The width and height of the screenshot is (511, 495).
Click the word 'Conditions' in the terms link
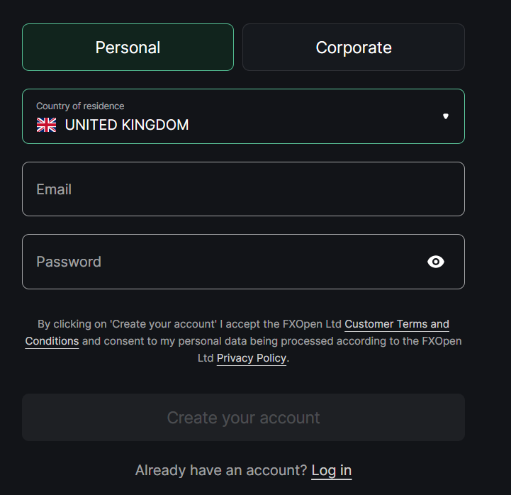click(x=52, y=341)
